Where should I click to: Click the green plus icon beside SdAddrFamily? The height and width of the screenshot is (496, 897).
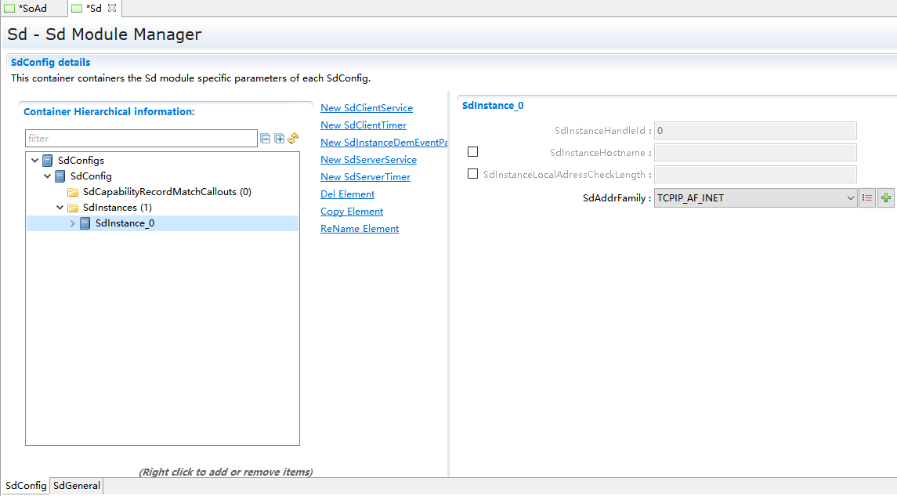click(x=885, y=198)
